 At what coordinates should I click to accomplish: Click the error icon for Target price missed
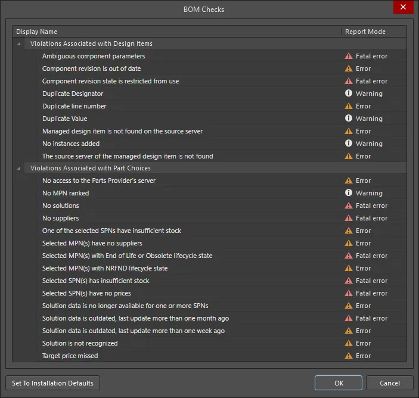click(x=349, y=356)
